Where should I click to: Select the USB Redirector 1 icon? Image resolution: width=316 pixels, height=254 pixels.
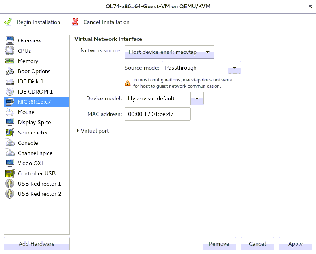(10, 184)
